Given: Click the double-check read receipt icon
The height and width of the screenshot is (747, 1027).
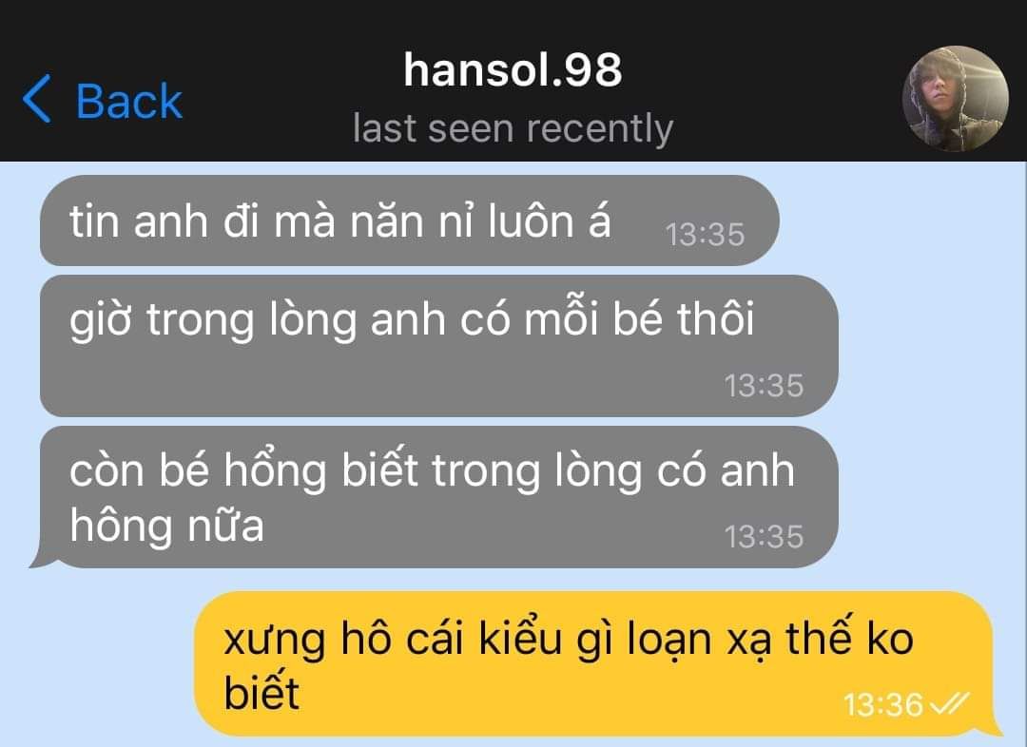Looking at the screenshot, I should 950,705.
